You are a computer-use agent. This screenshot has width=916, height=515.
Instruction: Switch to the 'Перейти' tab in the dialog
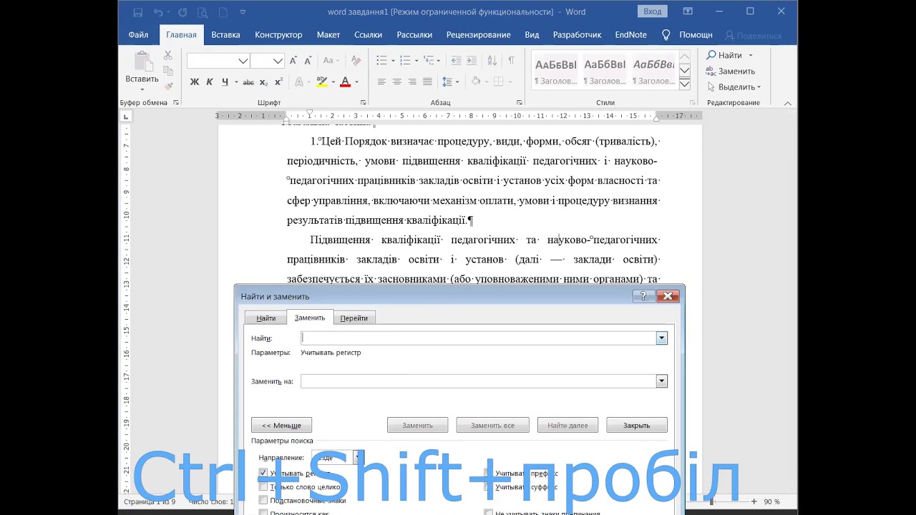click(354, 318)
